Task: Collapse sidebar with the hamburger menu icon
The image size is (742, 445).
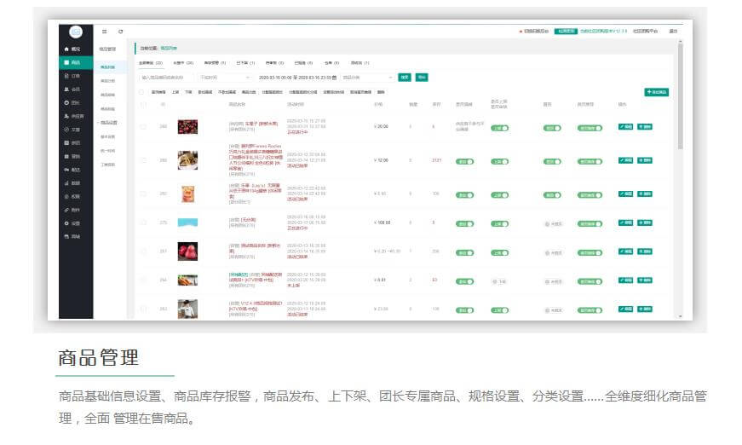Action: 105,32
